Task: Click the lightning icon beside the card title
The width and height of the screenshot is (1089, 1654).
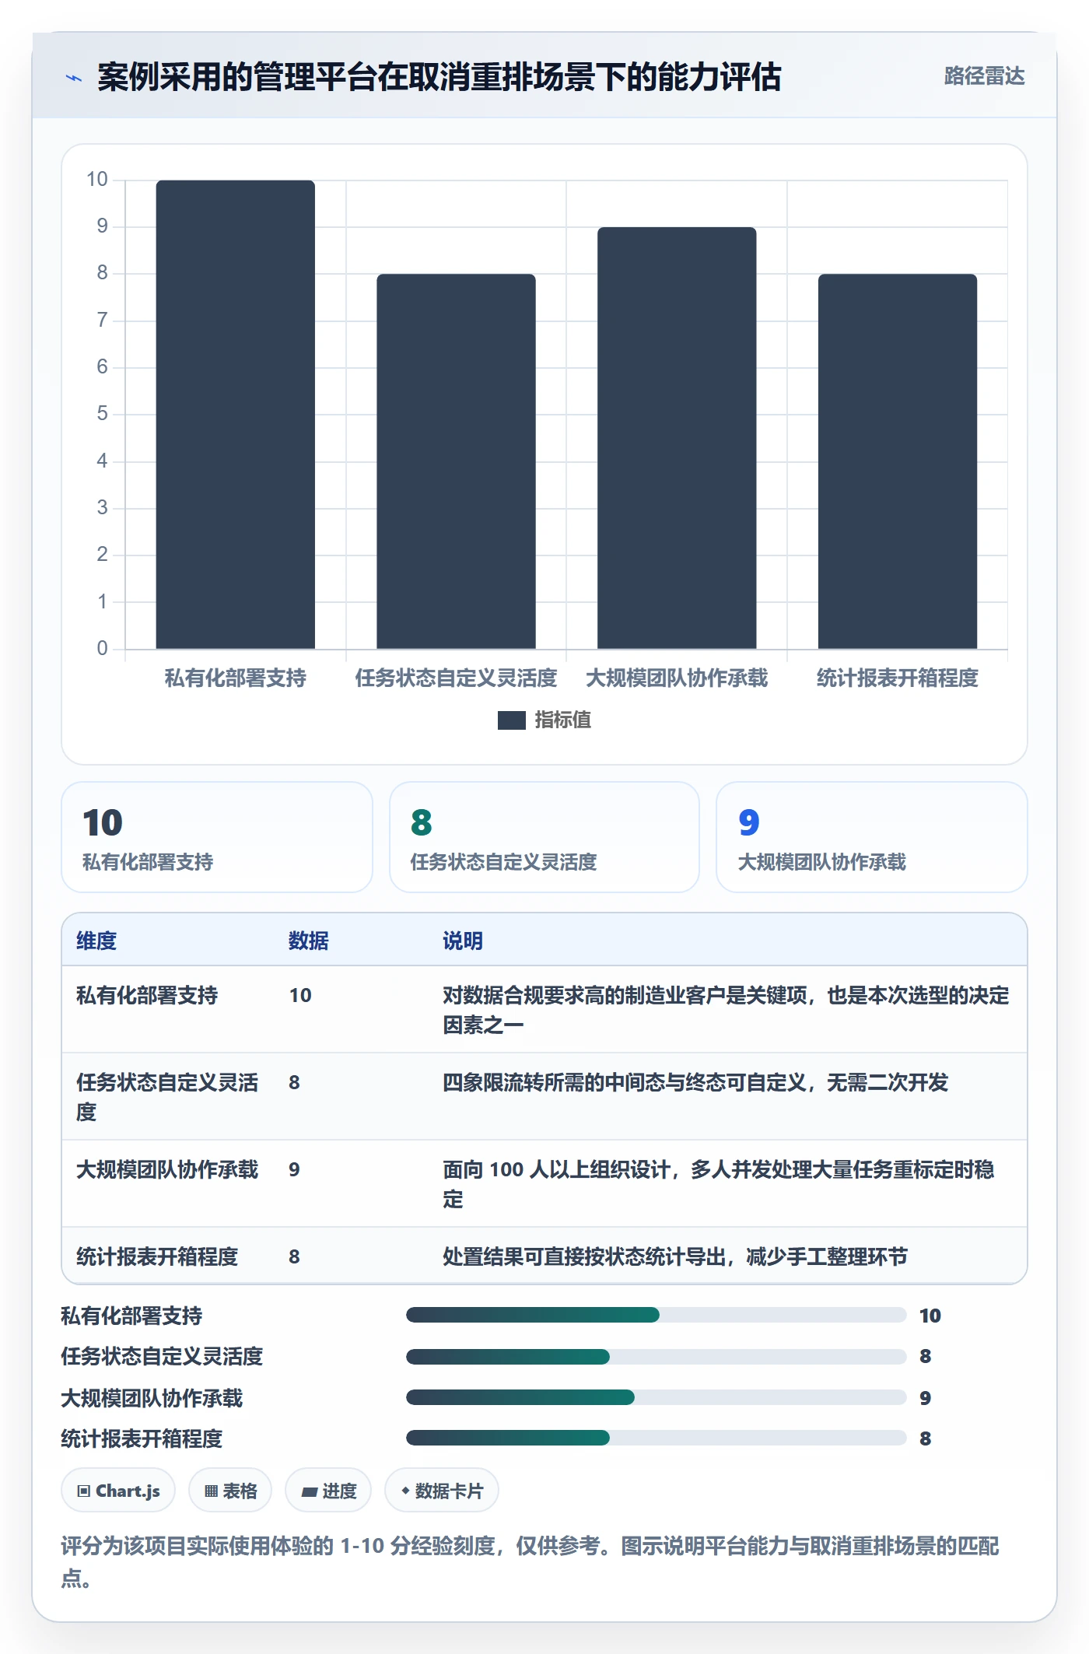Action: [74, 78]
